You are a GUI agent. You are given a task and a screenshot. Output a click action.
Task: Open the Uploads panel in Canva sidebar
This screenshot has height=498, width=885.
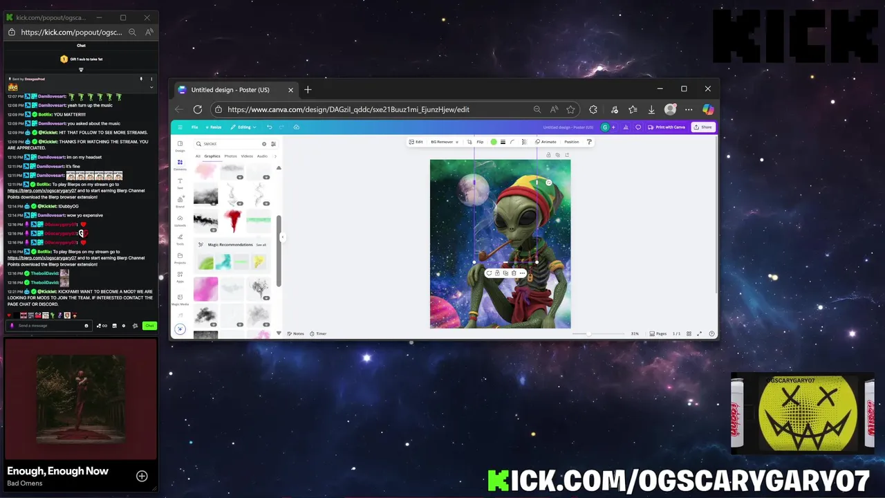pos(180,220)
